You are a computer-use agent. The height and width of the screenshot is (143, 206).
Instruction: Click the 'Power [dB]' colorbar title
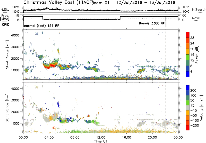(196, 54)
